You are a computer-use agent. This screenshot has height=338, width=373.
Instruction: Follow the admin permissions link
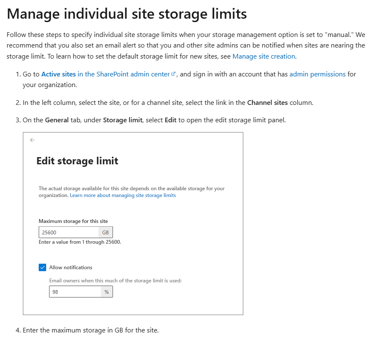pyautogui.click(x=317, y=74)
